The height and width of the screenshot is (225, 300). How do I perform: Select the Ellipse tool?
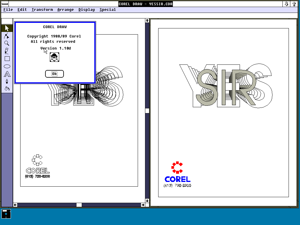point(7,66)
